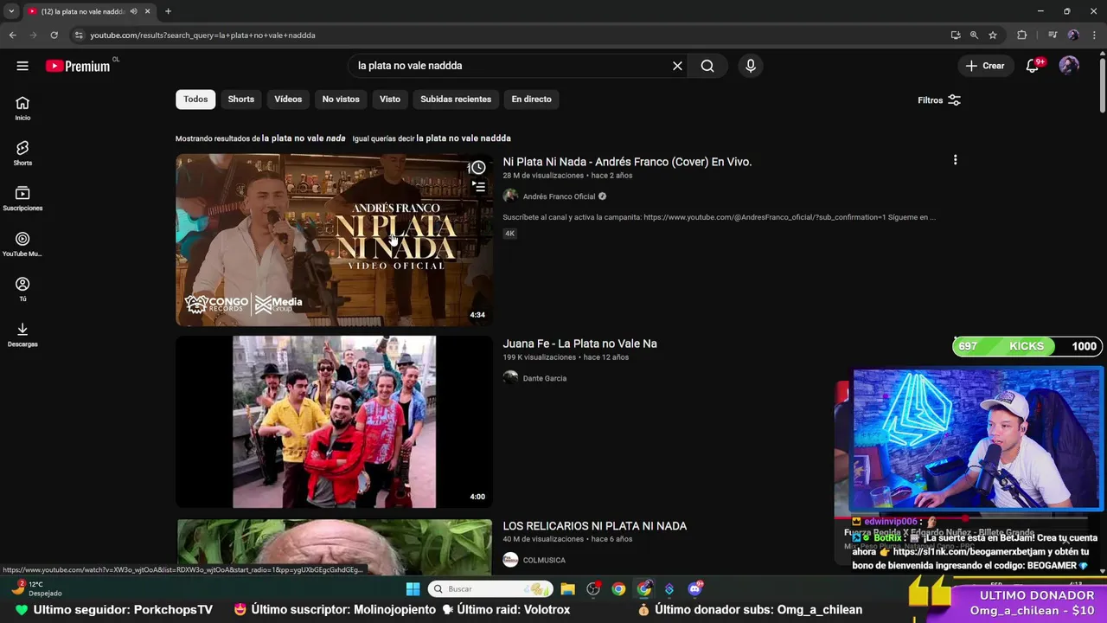Viewport: 1107px width, 623px height.
Task: Open OBS Studio from the taskbar
Action: tap(593, 589)
